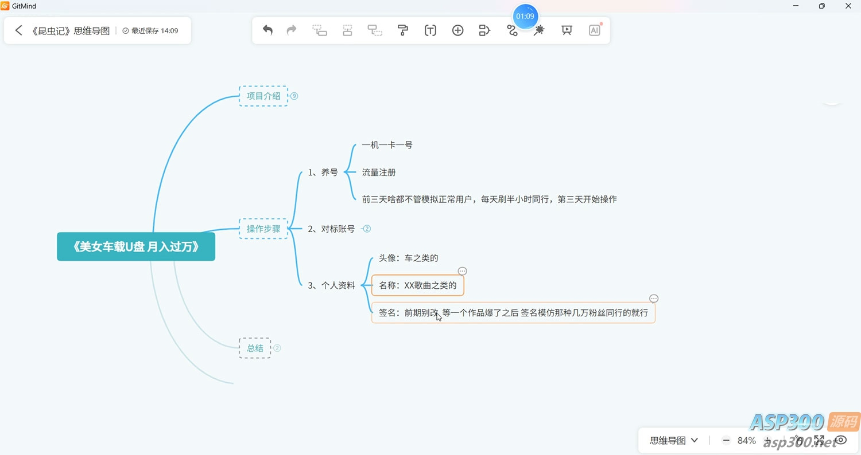This screenshot has width=861, height=455.
Task: Start slideshow presentation mode icon
Action: 567,30
